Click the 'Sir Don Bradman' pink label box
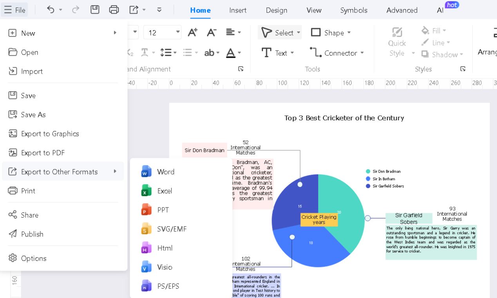Viewport: 497px width, 298px height. (x=205, y=150)
